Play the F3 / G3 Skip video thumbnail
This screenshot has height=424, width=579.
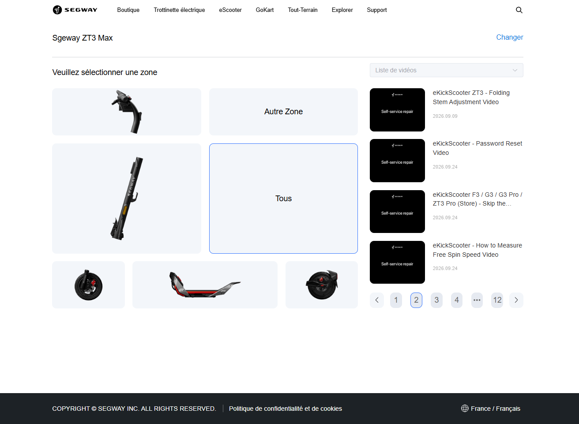[x=397, y=211]
